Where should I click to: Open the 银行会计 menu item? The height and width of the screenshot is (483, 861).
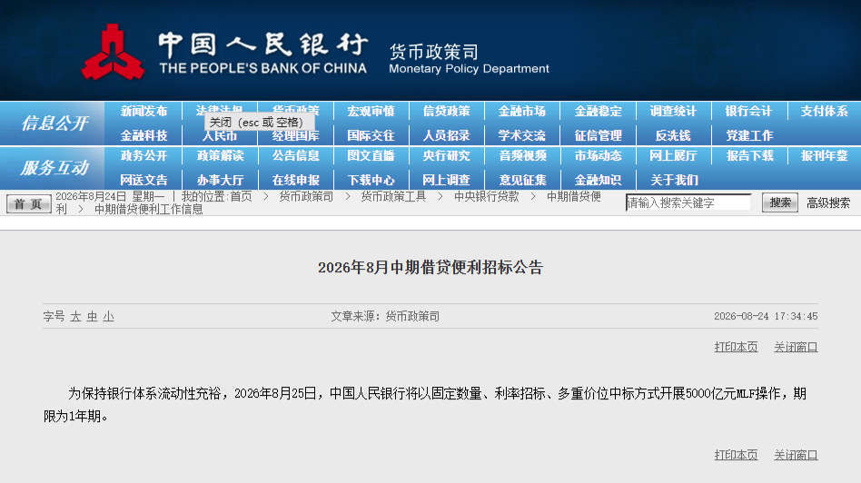(749, 112)
